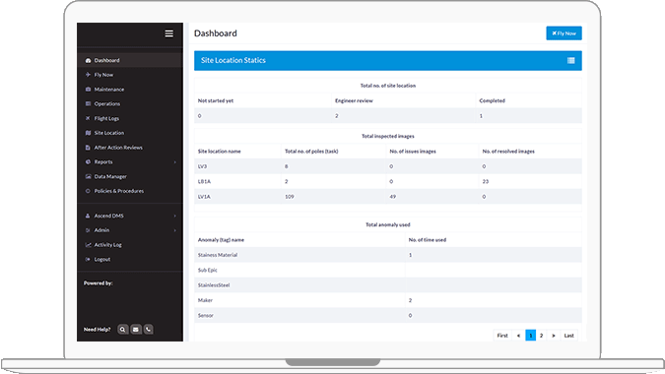Click the Need Help search icon
The height and width of the screenshot is (374, 665).
[x=122, y=330]
